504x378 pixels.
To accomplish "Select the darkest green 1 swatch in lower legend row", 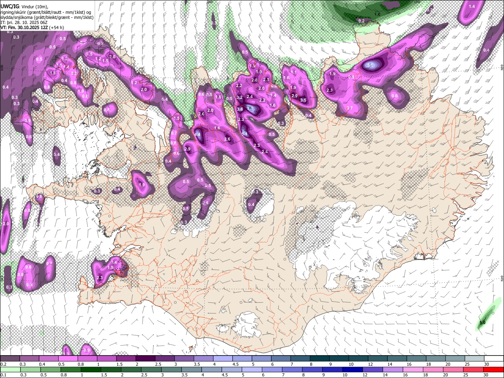I will 91,369.
